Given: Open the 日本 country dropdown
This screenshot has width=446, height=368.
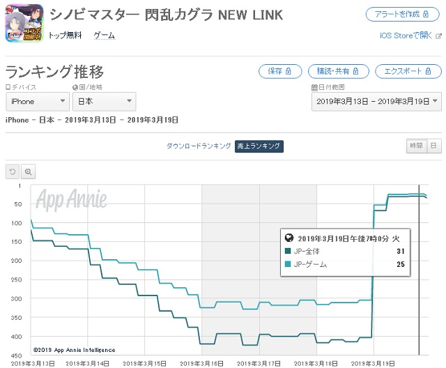Looking at the screenshot, I should click(104, 102).
